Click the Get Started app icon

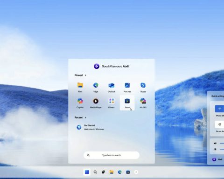[79, 127]
